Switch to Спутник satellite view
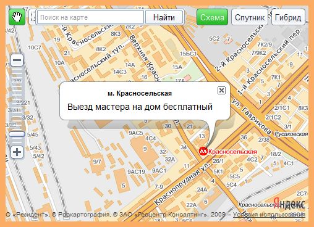Viewport: 314px width, 227px height. (250, 17)
